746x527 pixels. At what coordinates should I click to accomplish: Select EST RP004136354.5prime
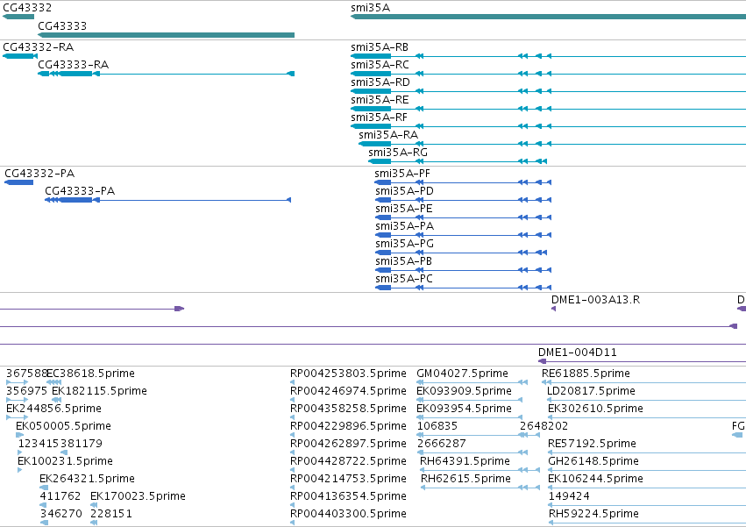pyautogui.click(x=348, y=496)
